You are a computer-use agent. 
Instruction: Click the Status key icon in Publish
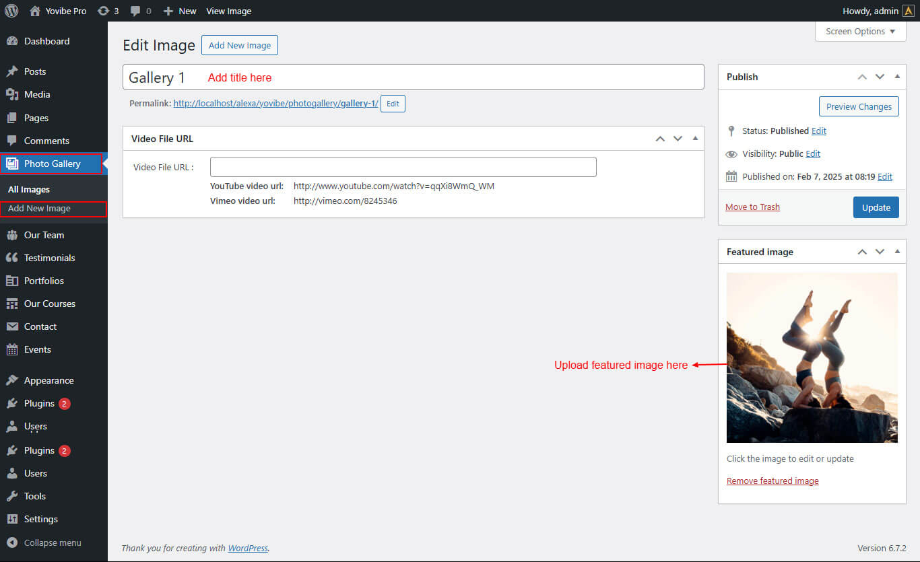click(x=732, y=131)
